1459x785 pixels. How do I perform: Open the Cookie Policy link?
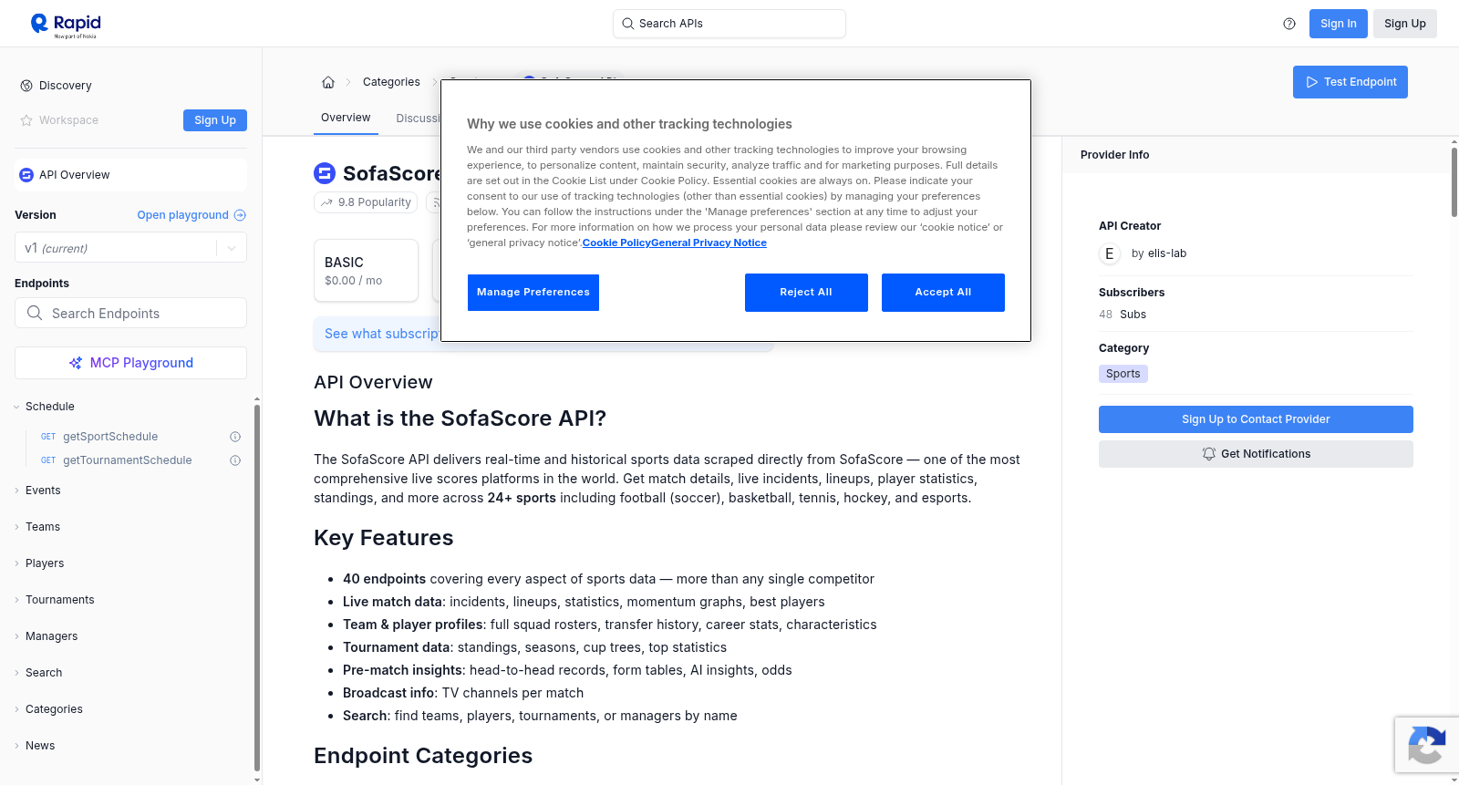pos(616,243)
